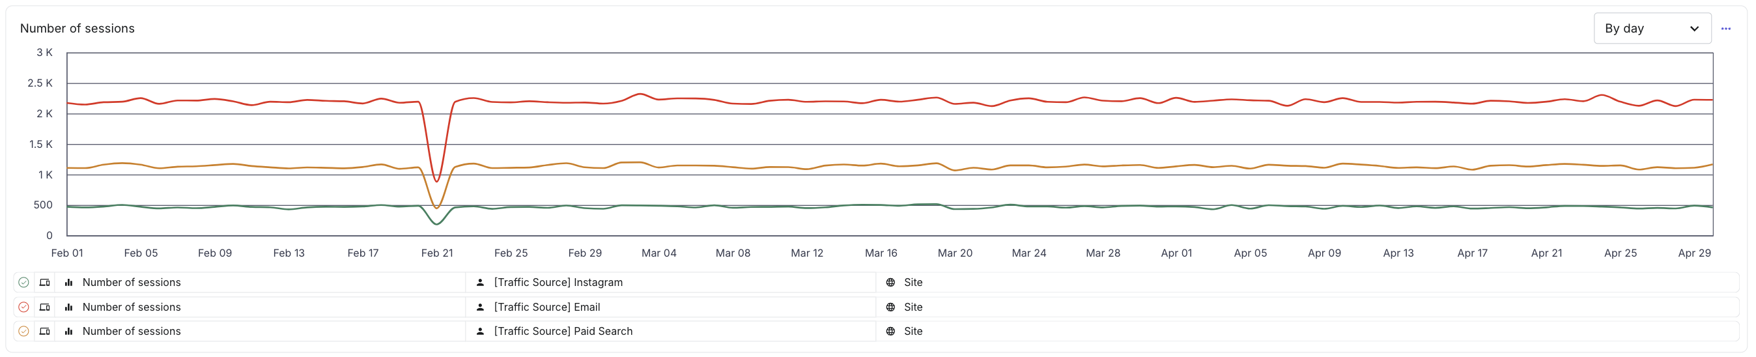Click the Feb 21 x-axis date label
Viewport: 1756px width, 357px height.
(437, 253)
